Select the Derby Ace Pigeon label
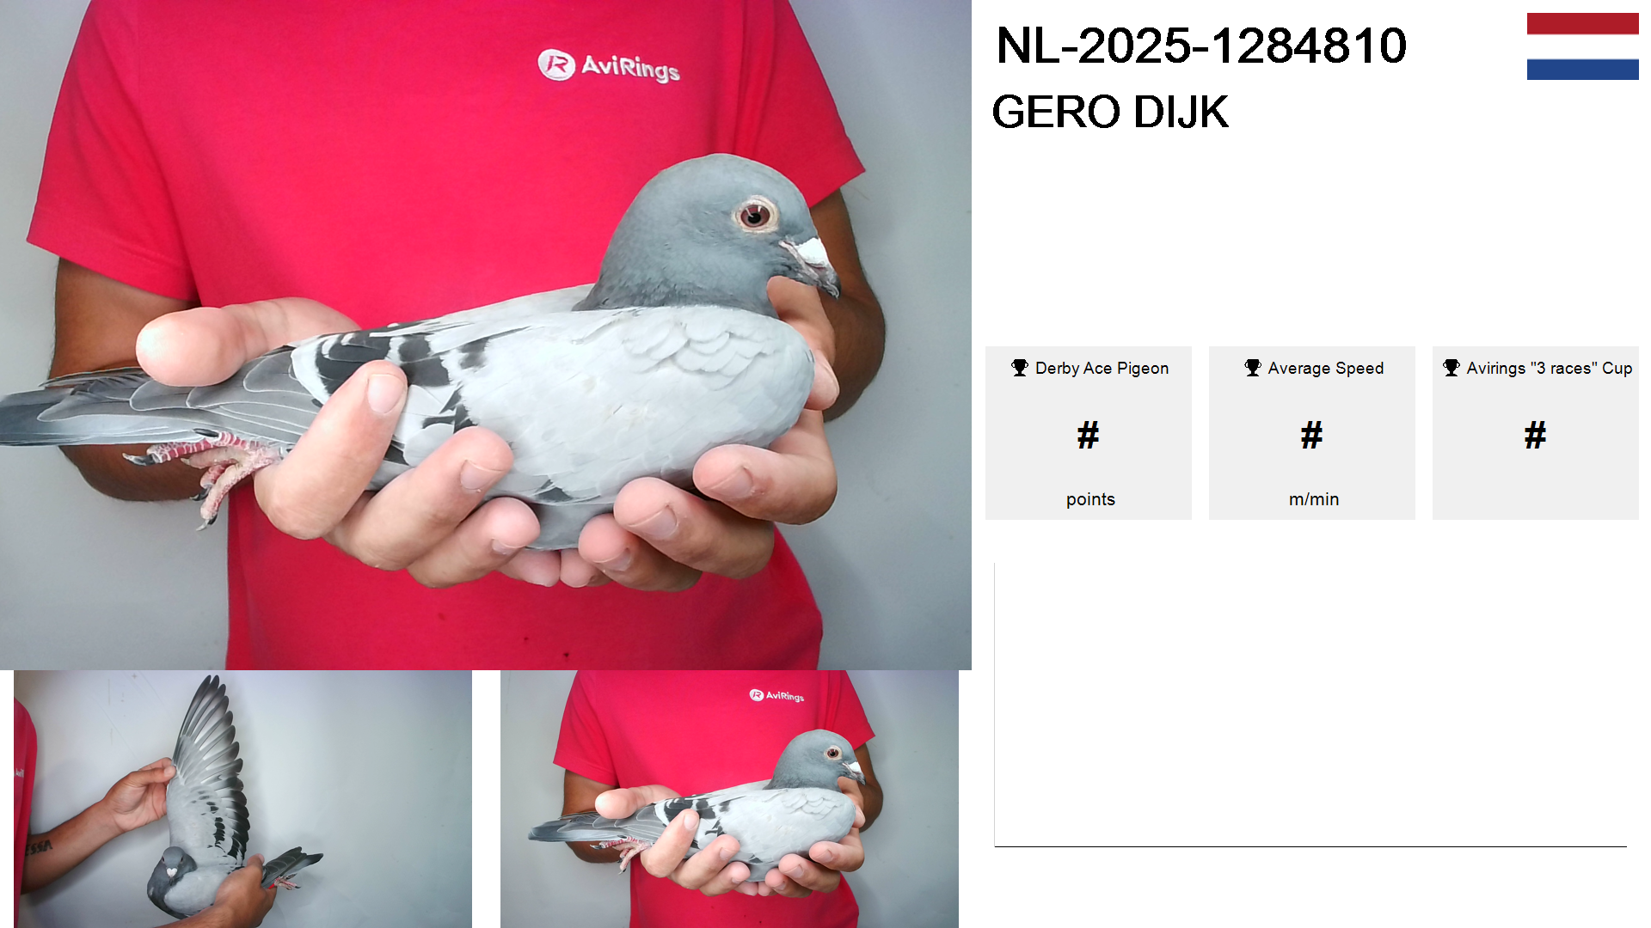 [x=1102, y=368]
